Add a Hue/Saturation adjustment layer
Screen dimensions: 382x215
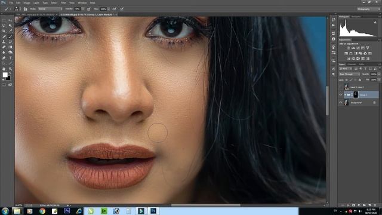pos(346,53)
